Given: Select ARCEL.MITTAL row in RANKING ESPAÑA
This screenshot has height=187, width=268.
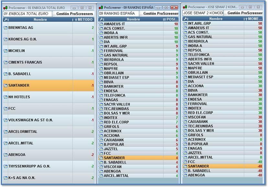Looking at the screenshot, I should pyautogui.click(x=139, y=176).
